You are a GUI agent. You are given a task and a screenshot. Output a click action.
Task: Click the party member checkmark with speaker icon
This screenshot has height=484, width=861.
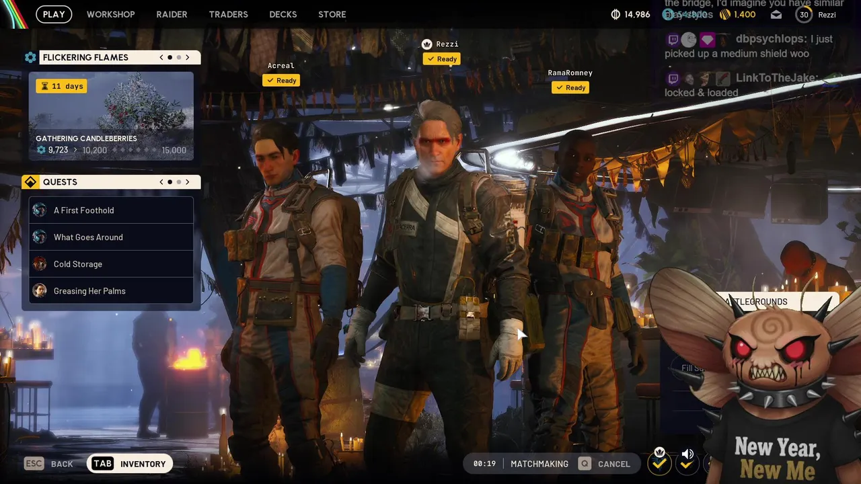click(x=687, y=463)
